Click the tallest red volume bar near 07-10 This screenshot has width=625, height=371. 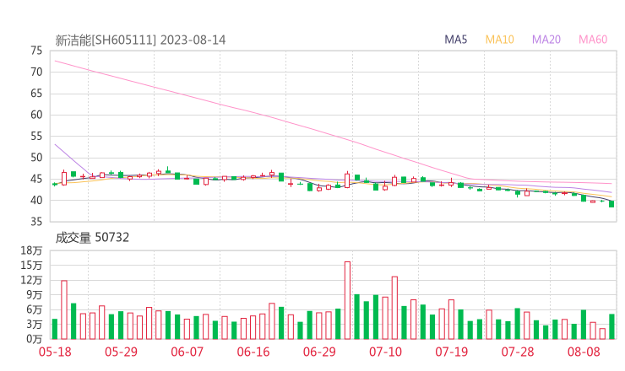394,308
